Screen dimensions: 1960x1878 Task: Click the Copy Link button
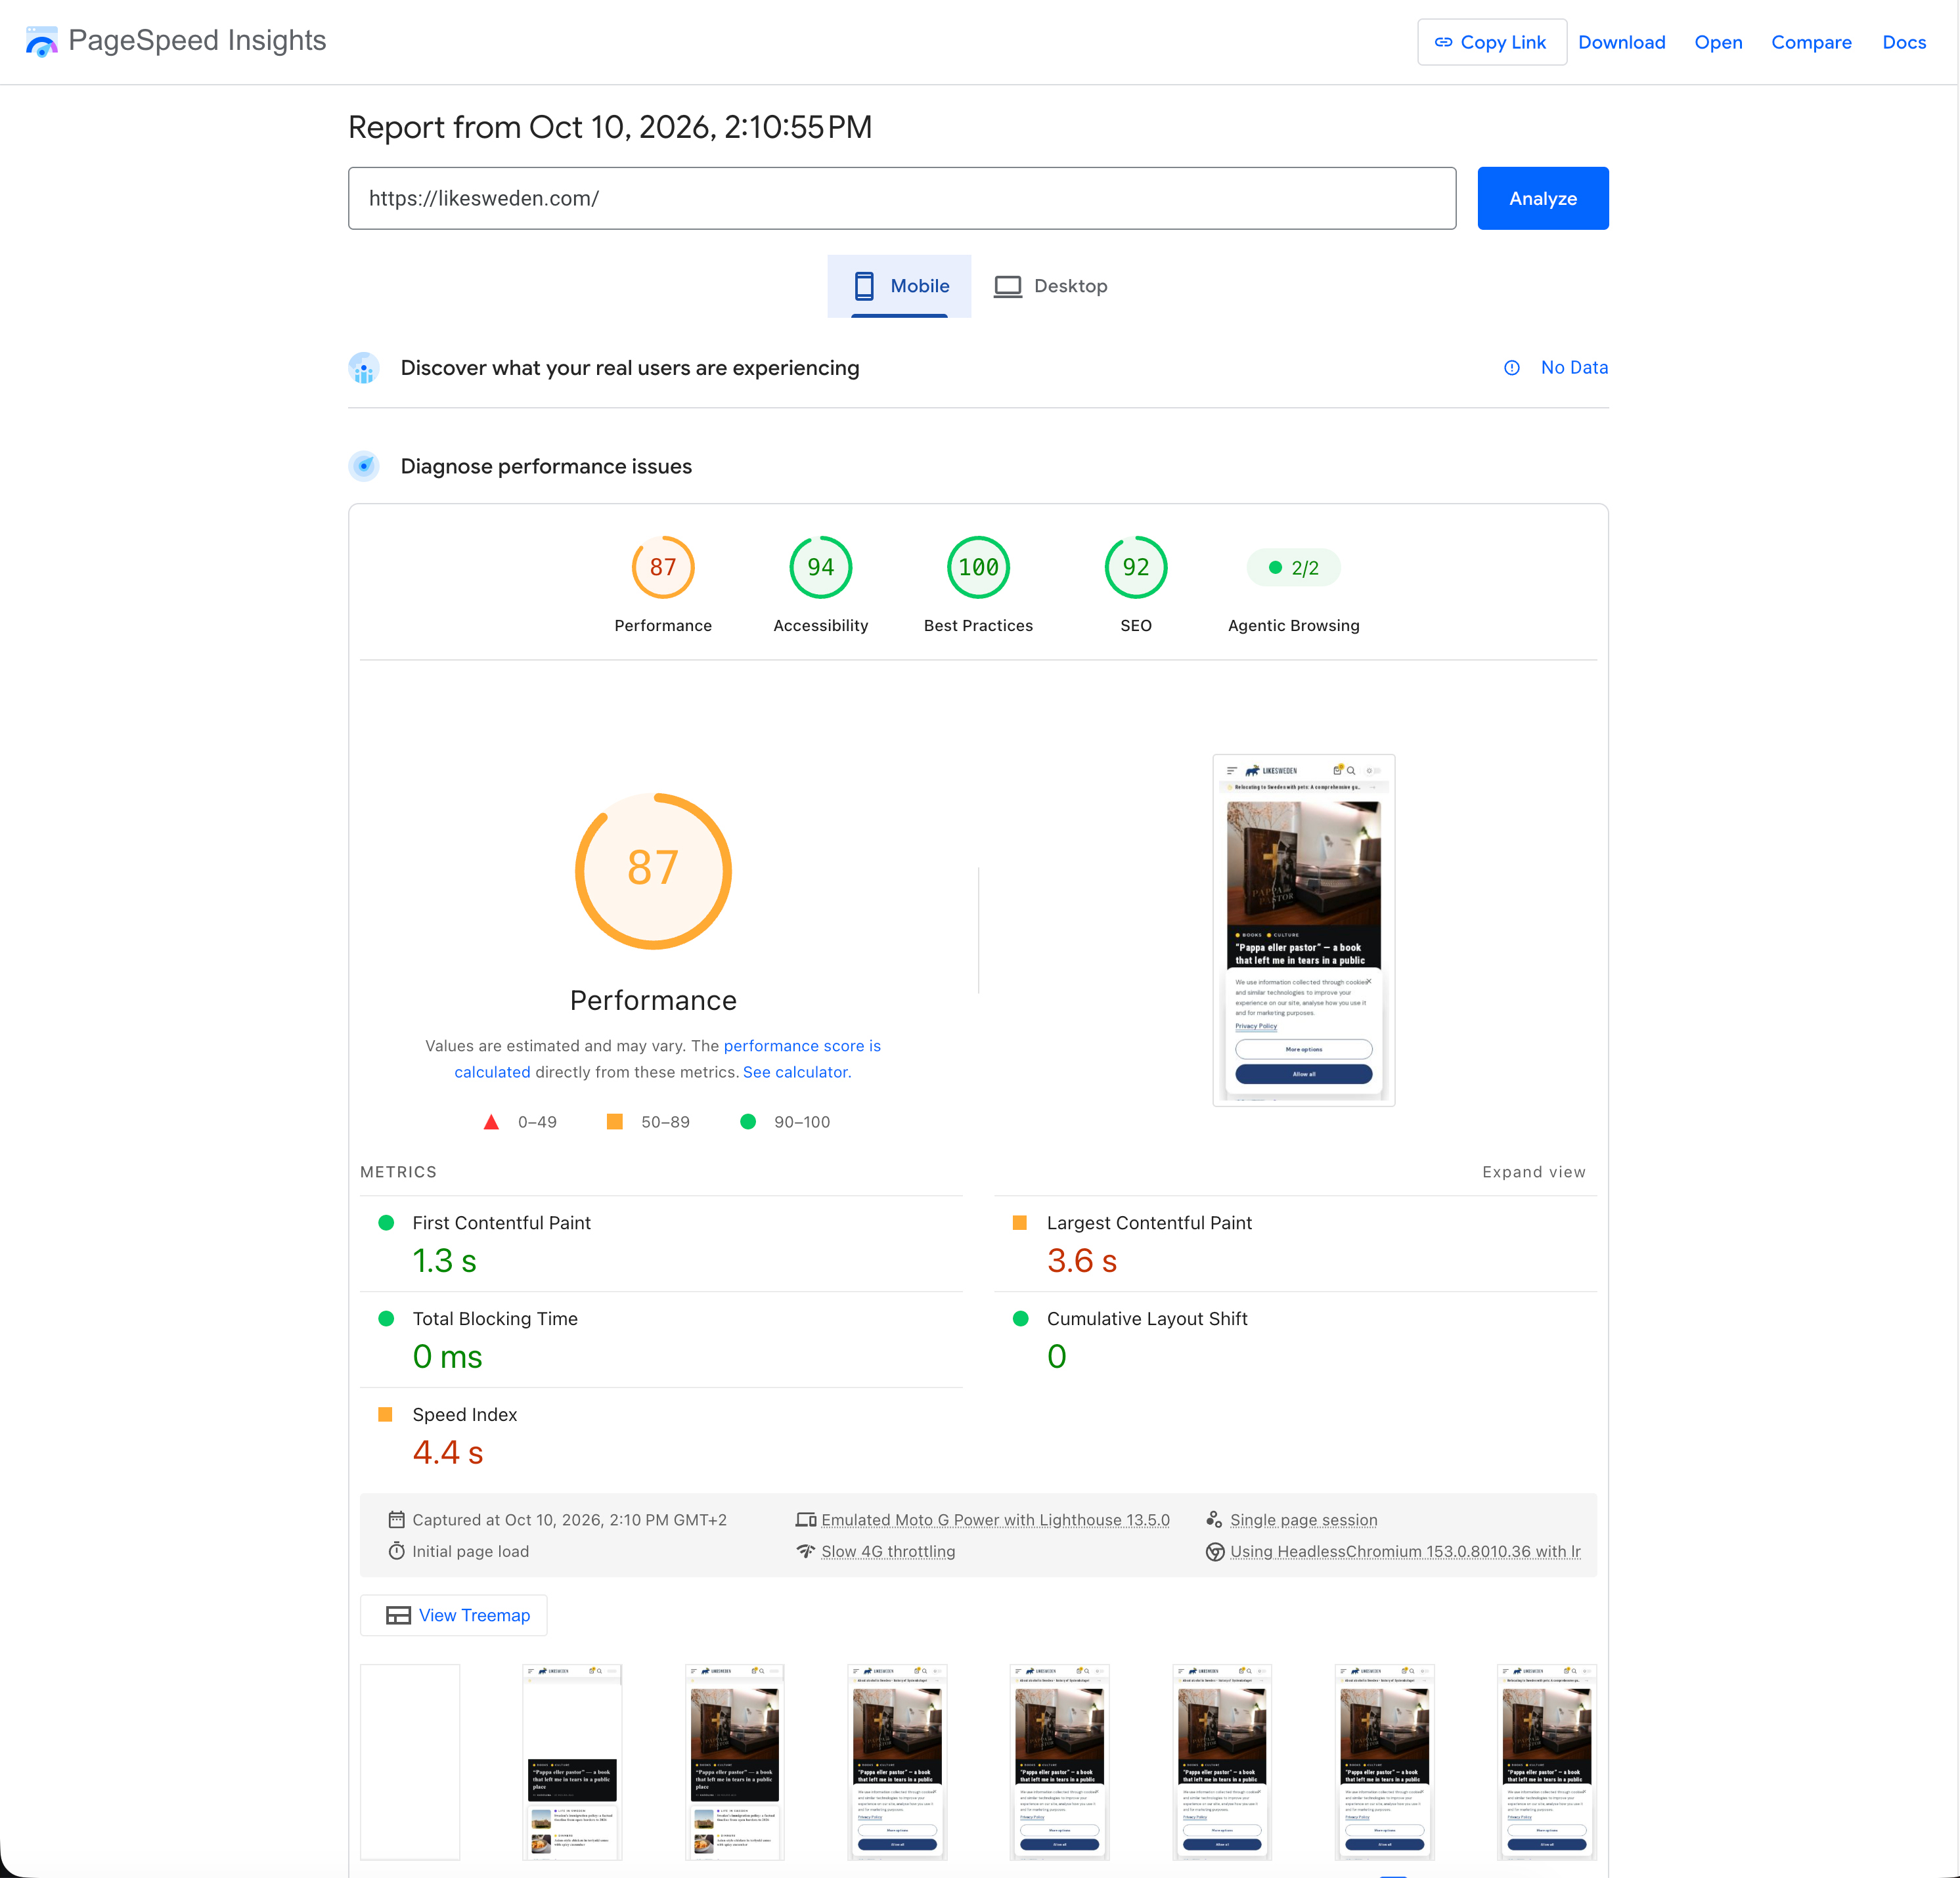pos(1491,42)
